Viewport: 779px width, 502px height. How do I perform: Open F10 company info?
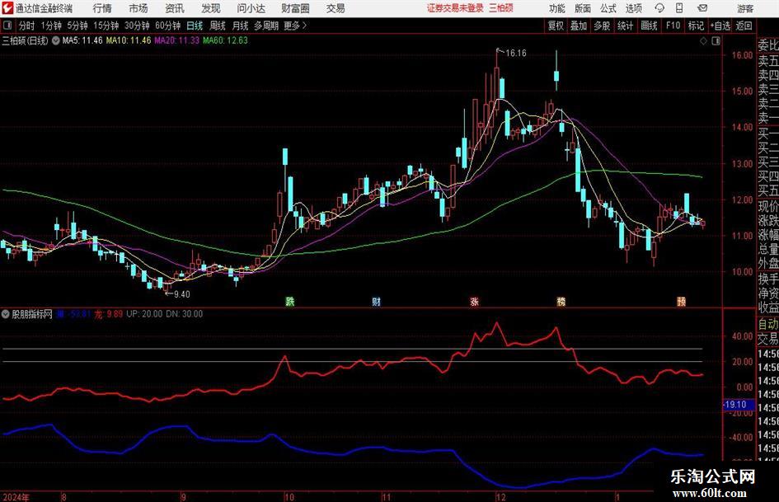click(673, 26)
